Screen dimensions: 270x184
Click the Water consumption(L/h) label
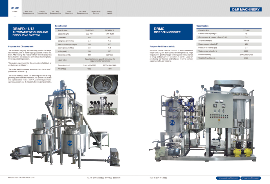pyautogui.click(x=207, y=51)
